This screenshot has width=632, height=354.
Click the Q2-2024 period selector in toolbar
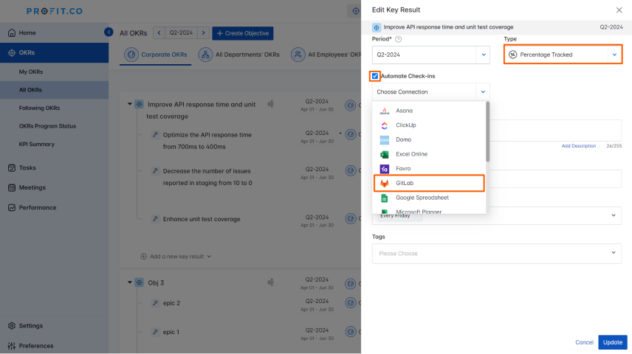181,33
